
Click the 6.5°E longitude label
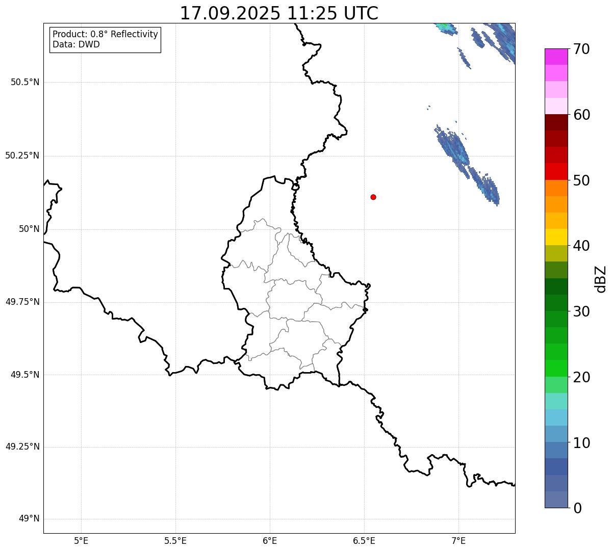coord(364,540)
